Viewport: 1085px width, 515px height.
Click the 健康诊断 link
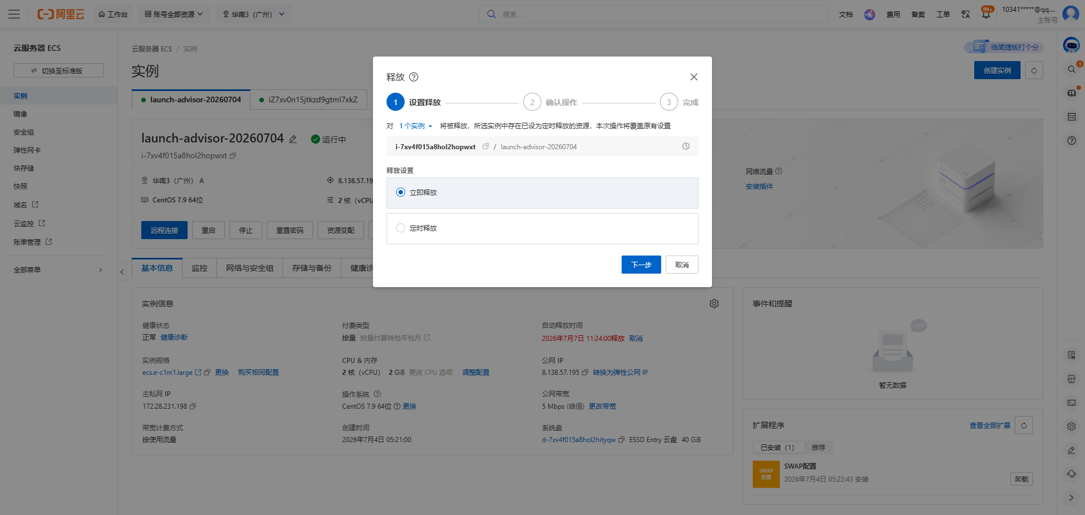[174, 337]
